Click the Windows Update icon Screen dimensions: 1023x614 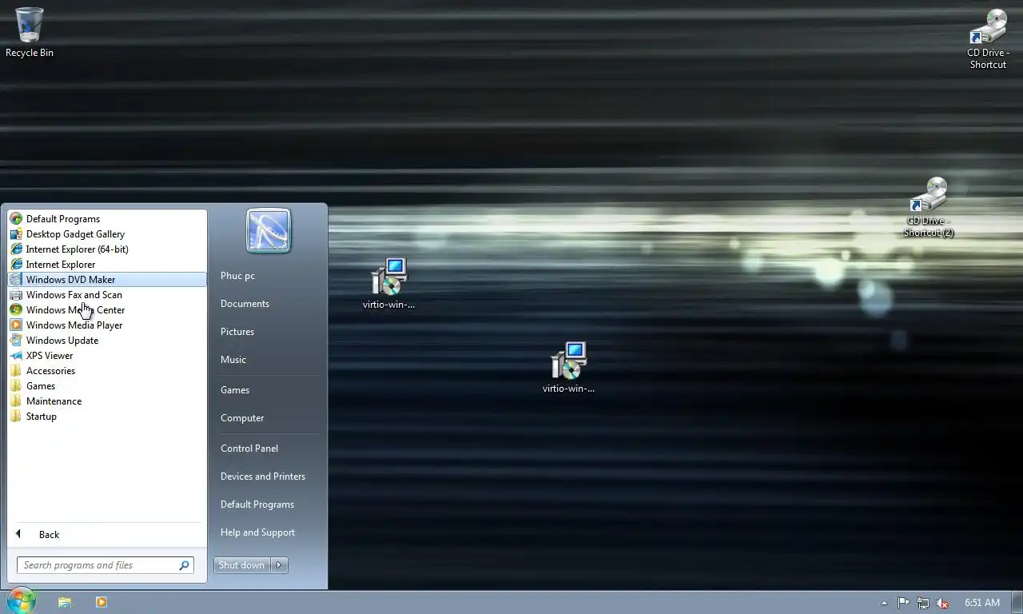pyautogui.click(x=16, y=341)
